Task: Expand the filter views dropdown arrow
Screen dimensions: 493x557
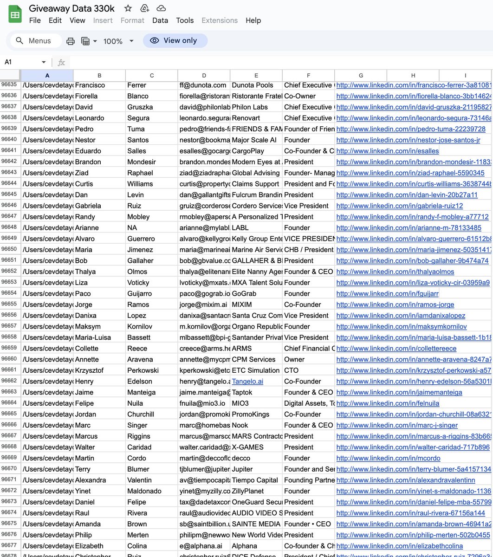Action: point(95,41)
